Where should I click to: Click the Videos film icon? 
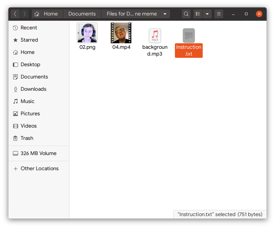[x=15, y=126]
